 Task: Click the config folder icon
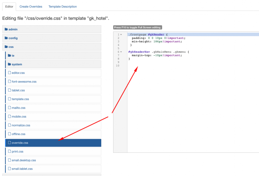coord(6,38)
